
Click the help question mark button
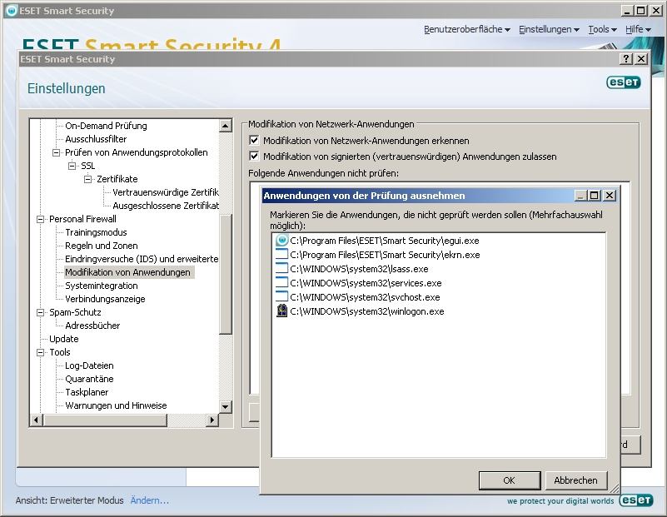625,58
